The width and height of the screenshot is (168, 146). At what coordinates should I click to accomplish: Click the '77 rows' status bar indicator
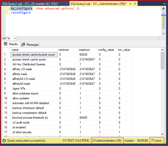click(156, 141)
